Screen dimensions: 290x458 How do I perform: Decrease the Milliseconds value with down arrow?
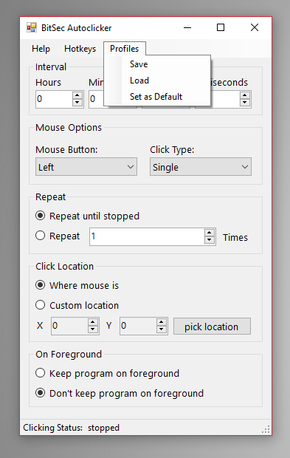(x=245, y=103)
